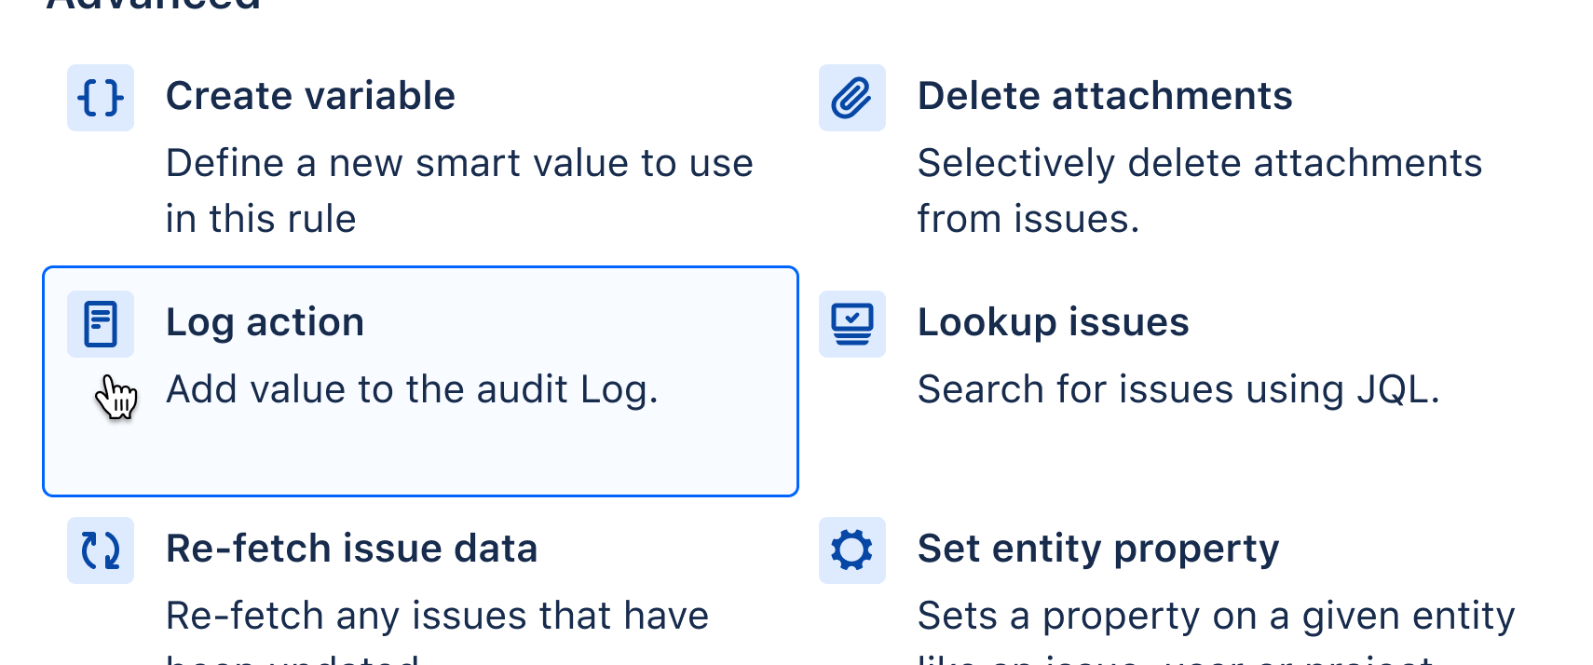Click 'Search for issues using JQL' text

1178,389
